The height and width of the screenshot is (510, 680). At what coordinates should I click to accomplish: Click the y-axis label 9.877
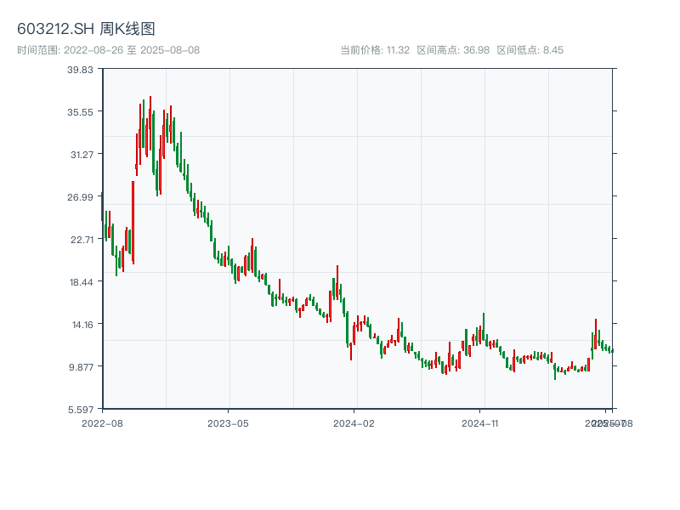click(81, 367)
